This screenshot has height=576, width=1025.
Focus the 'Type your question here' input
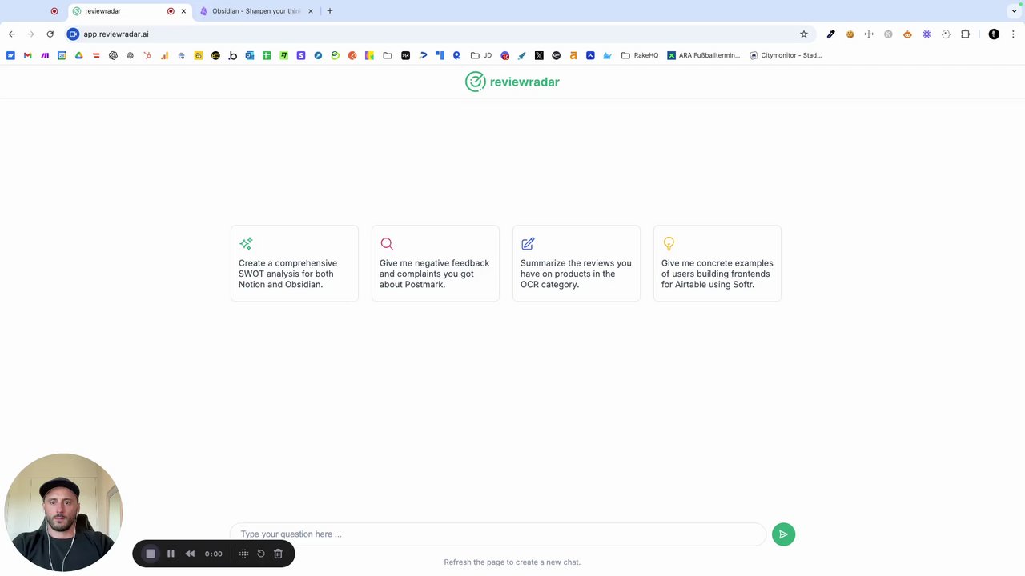[498, 534]
